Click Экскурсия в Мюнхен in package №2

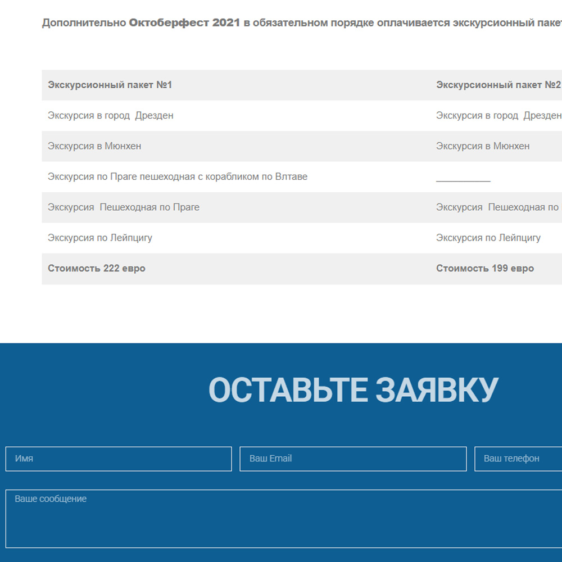[483, 146]
